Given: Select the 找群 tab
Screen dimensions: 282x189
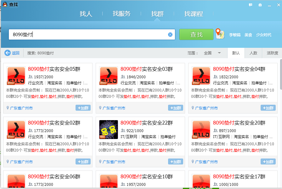Looking at the screenshot, I should (157, 14).
